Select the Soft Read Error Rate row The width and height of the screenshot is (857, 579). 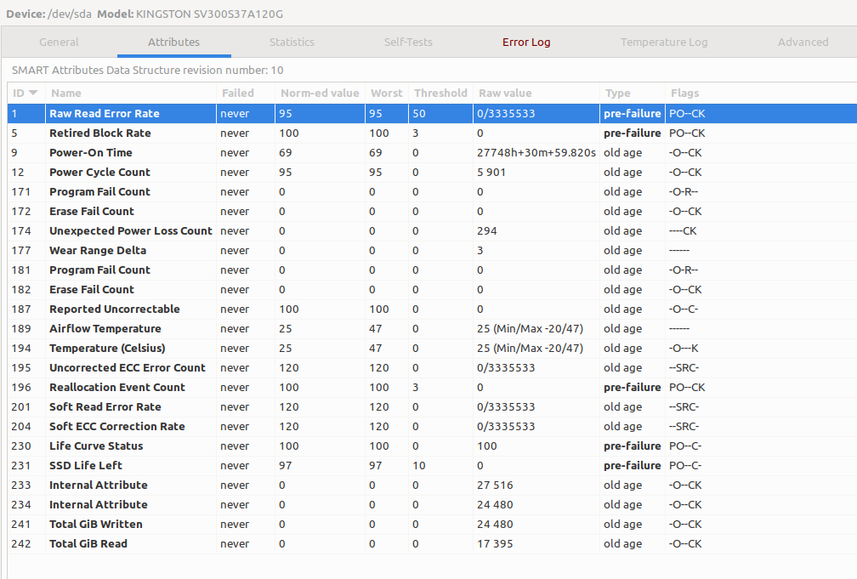tap(432, 406)
